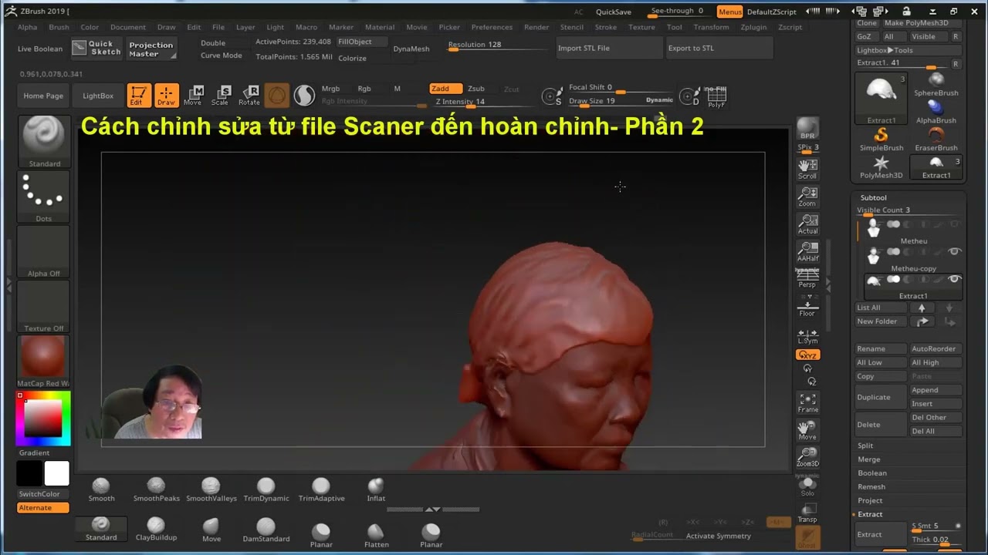The width and height of the screenshot is (988, 555).
Task: Toggle Persp perspective view
Action: pos(807,279)
